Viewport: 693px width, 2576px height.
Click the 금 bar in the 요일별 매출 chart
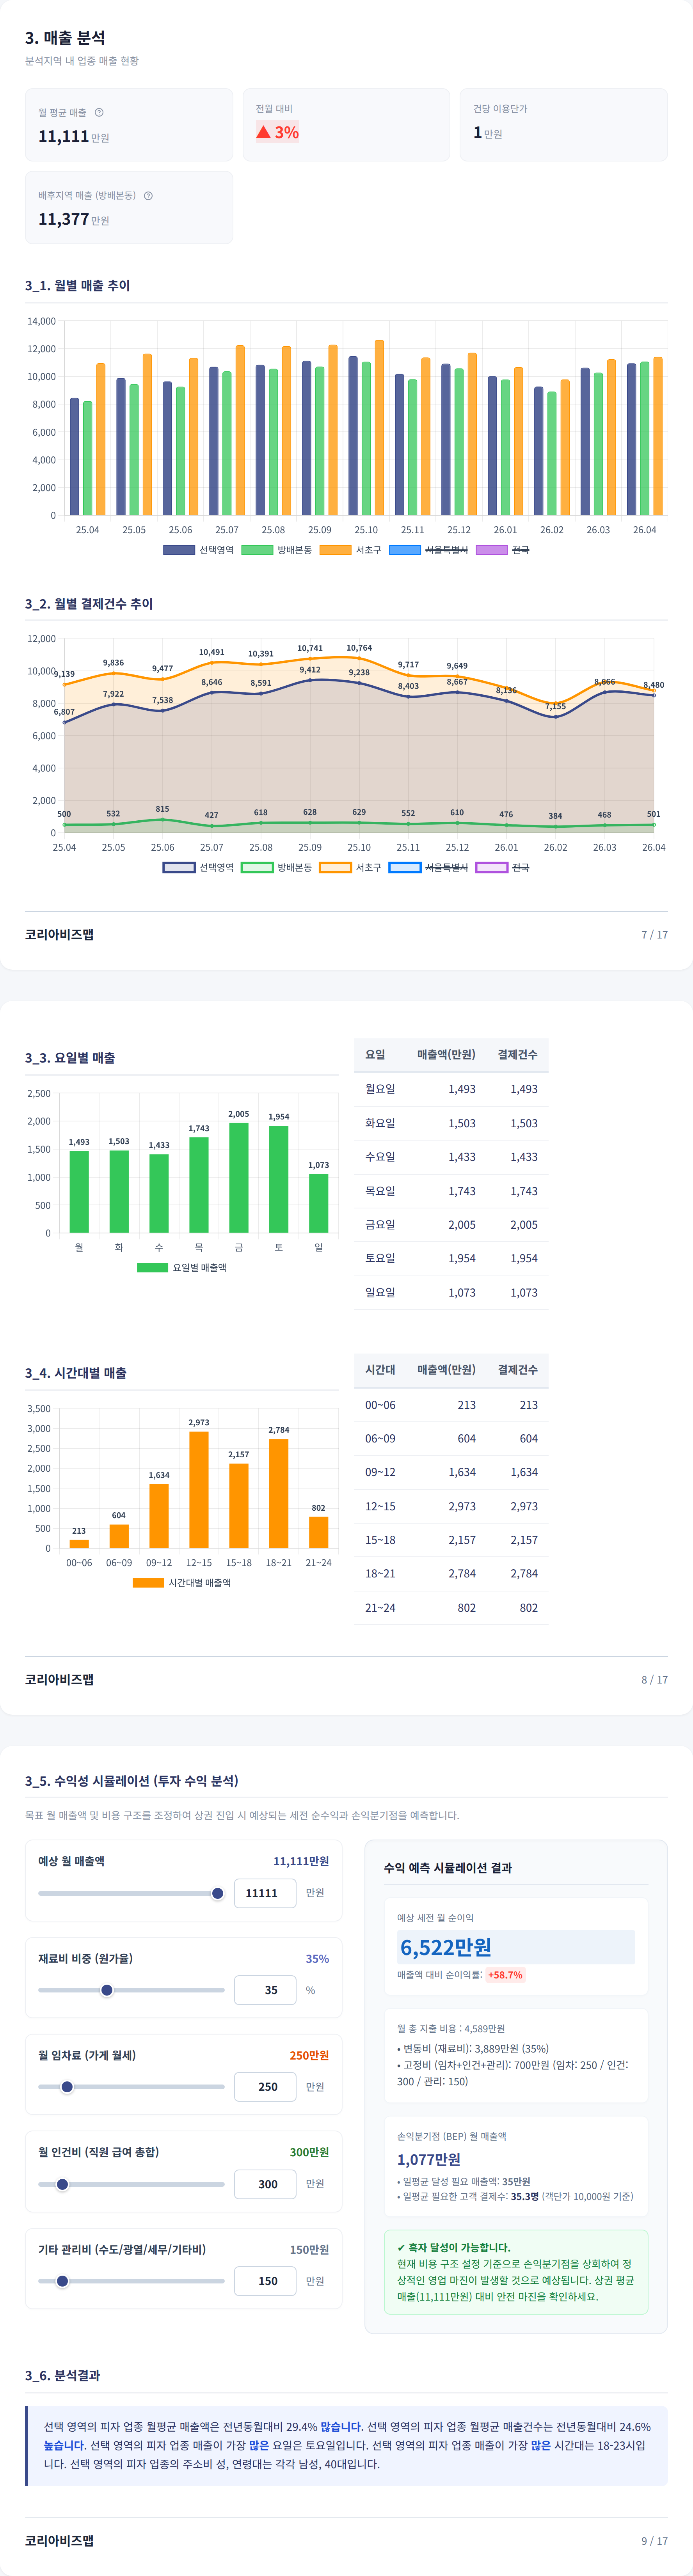239,1178
